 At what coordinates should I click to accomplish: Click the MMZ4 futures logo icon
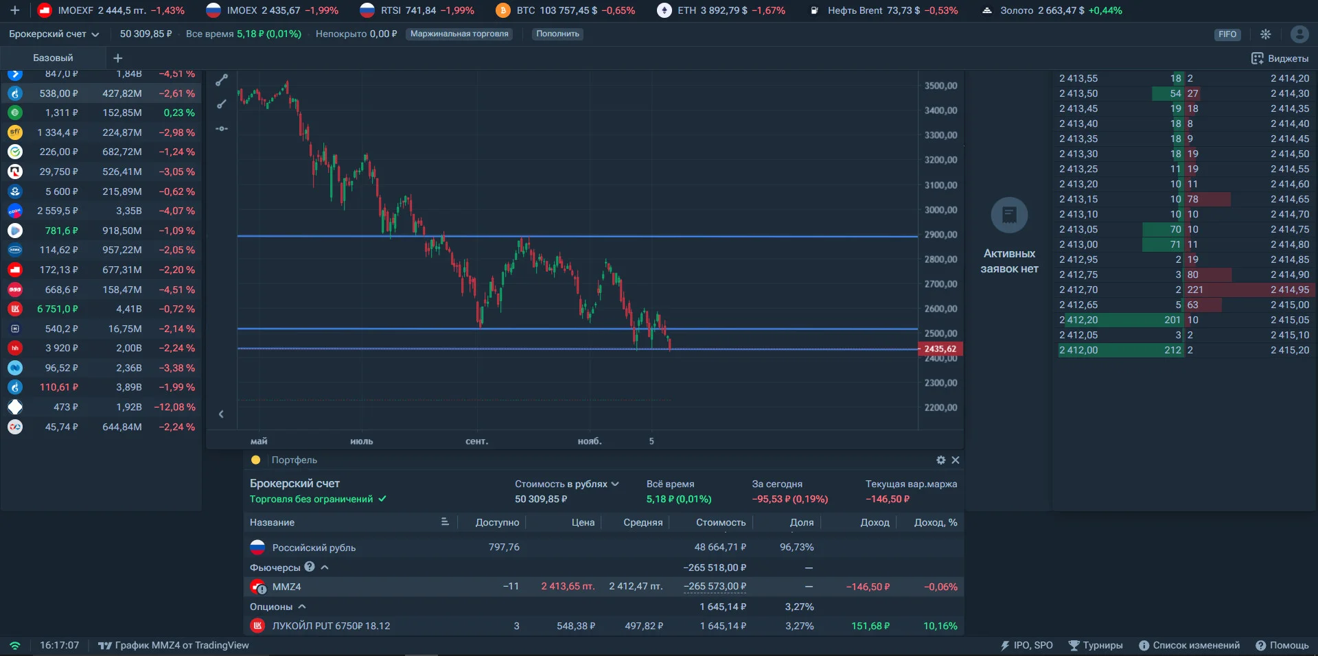tap(258, 587)
